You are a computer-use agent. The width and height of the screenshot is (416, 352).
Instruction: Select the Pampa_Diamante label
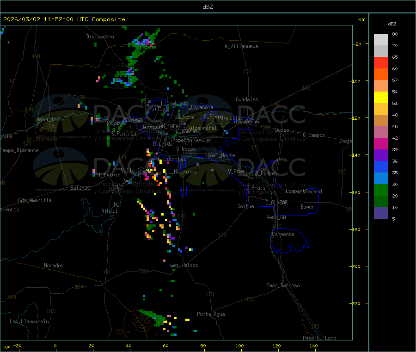[x=19, y=150]
